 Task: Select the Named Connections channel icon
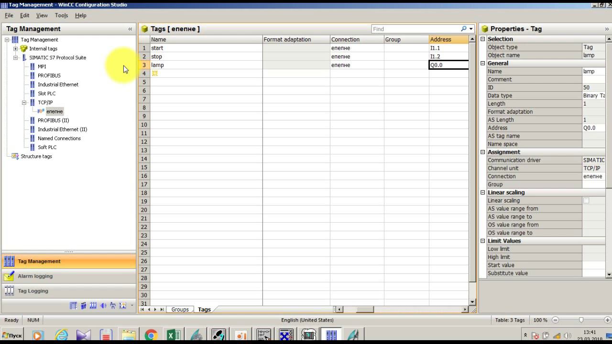(33, 139)
